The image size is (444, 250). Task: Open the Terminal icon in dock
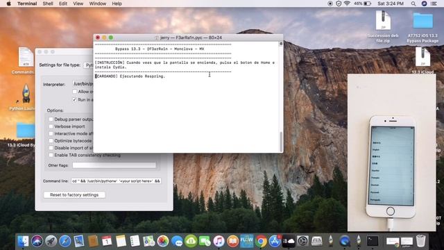[373, 241]
